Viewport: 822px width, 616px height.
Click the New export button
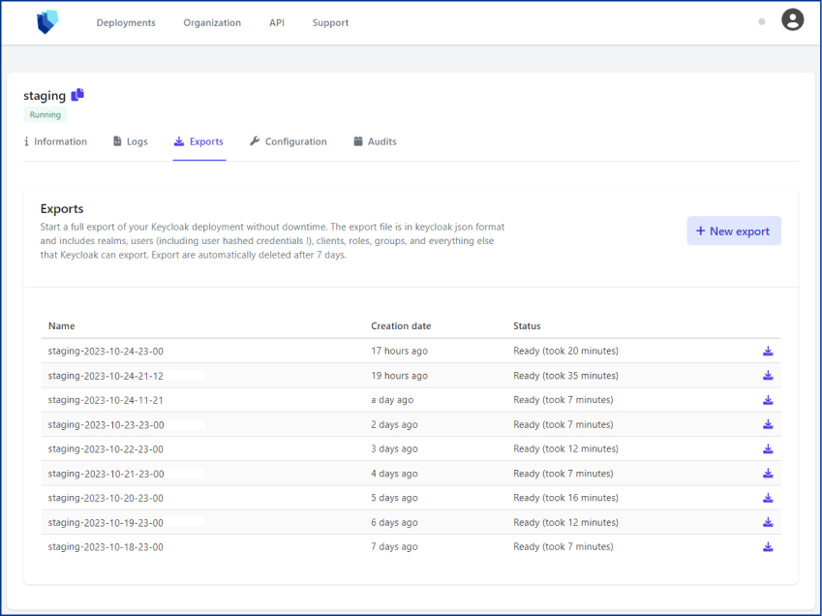coord(733,231)
